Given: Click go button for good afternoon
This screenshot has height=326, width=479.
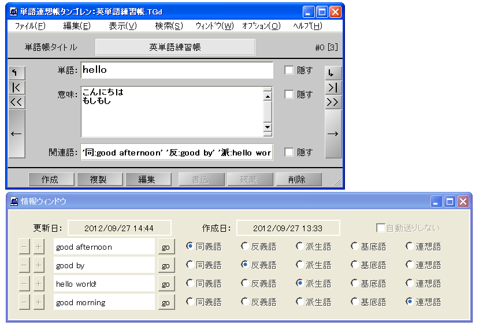Looking at the screenshot, I should [166, 247].
